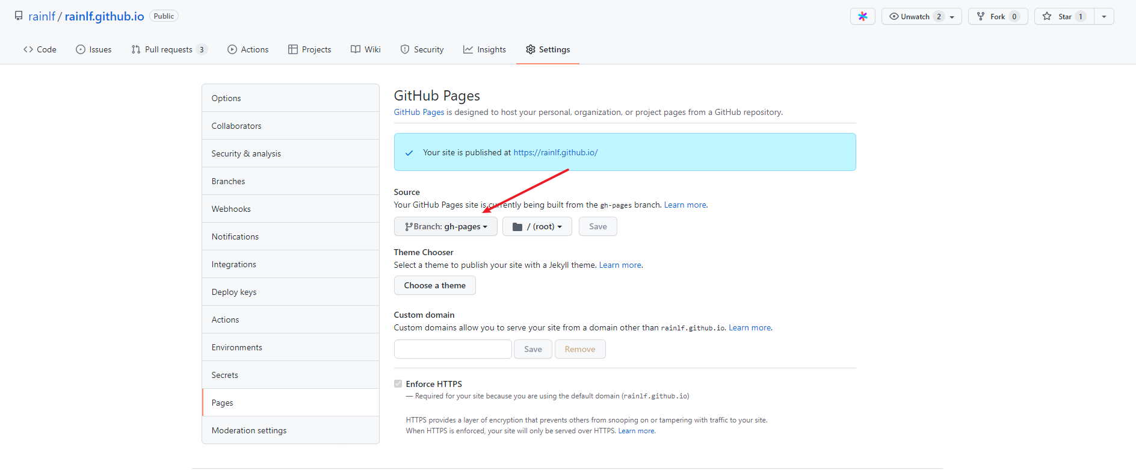The height and width of the screenshot is (470, 1136).
Task: Open Collaborators in the settings sidebar
Action: [x=291, y=126]
